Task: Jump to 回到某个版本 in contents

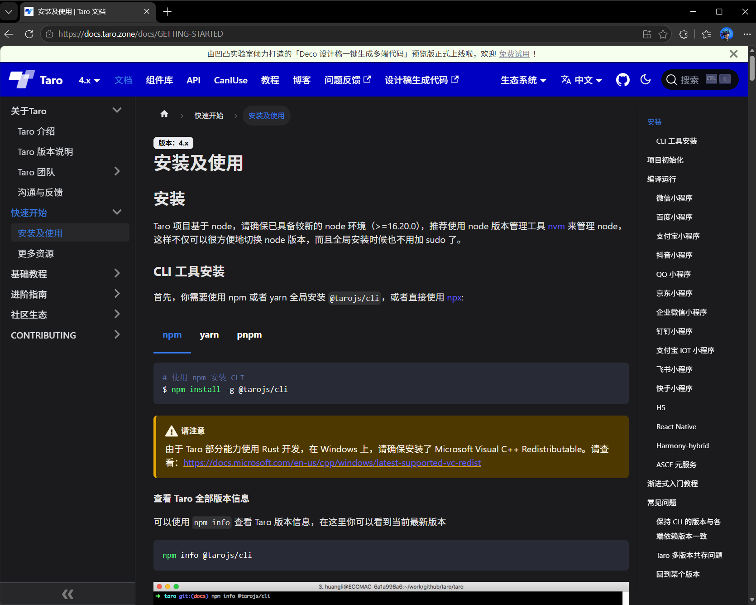Action: 678,574
